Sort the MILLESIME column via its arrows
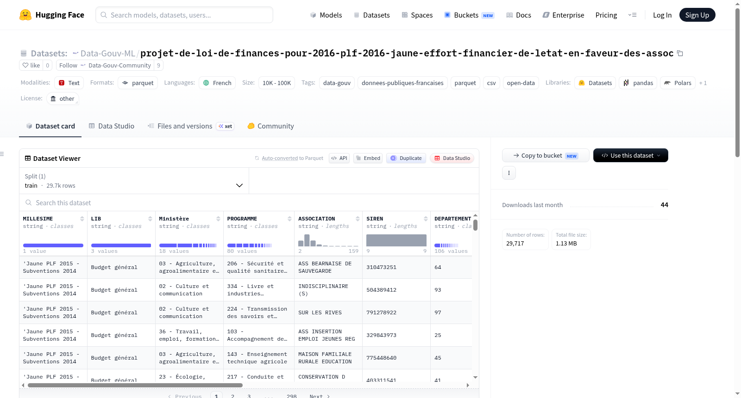Screen dimensions: 741x398 point(82,219)
